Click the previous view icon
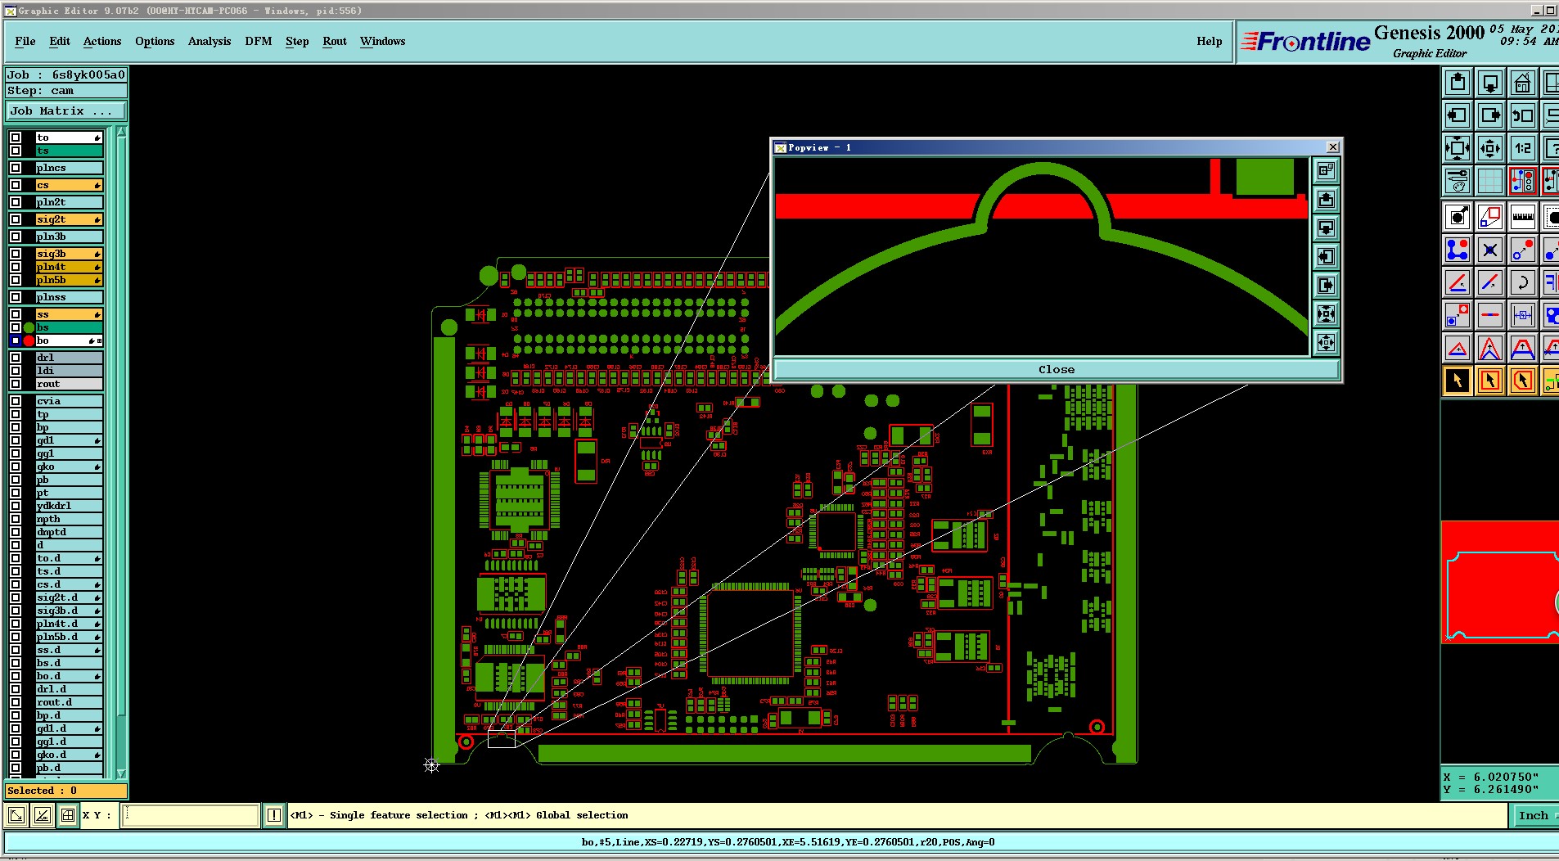 pyautogui.click(x=1523, y=115)
